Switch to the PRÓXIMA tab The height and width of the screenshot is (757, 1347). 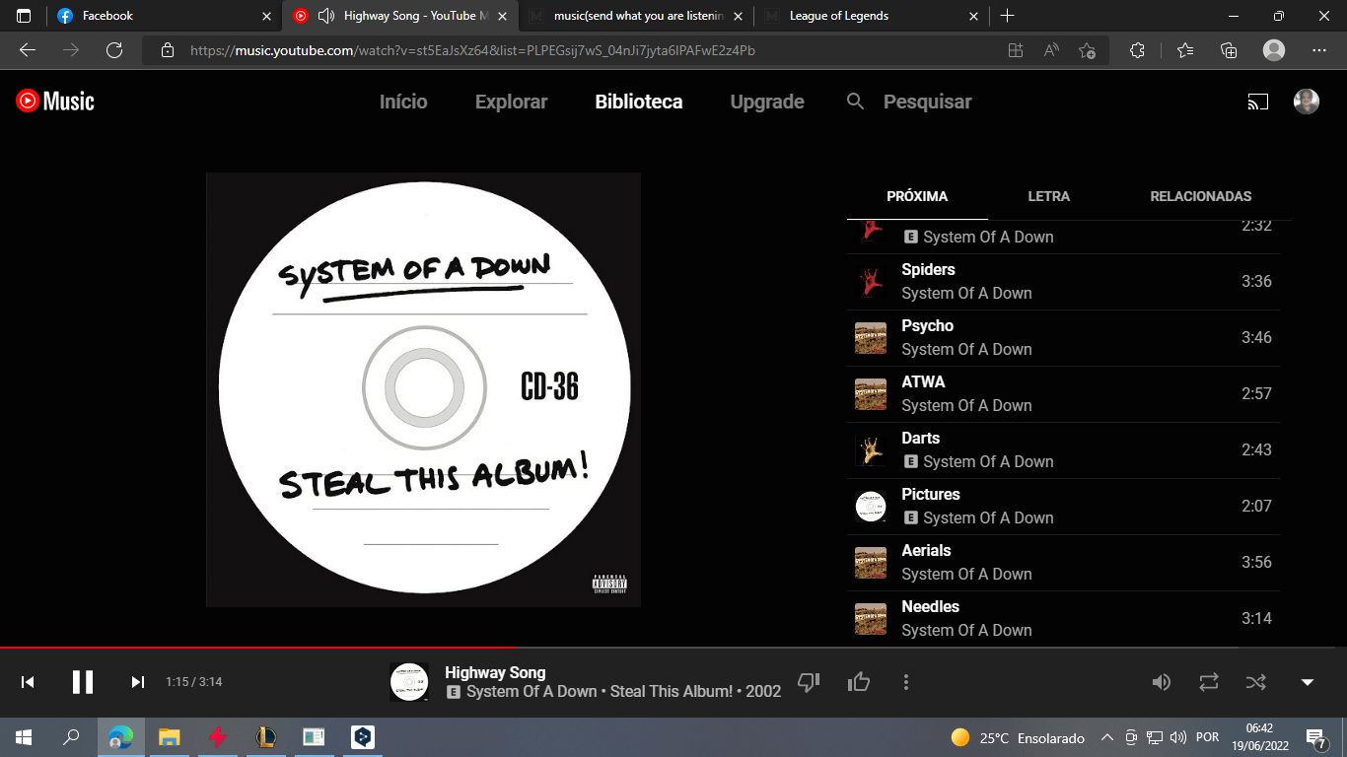pos(917,196)
